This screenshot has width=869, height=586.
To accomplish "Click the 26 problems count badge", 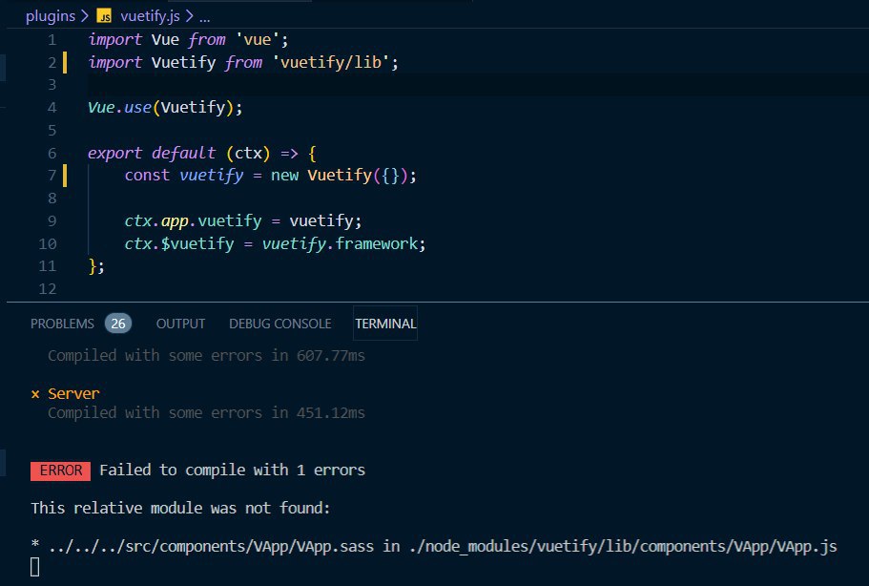I will click(x=118, y=324).
